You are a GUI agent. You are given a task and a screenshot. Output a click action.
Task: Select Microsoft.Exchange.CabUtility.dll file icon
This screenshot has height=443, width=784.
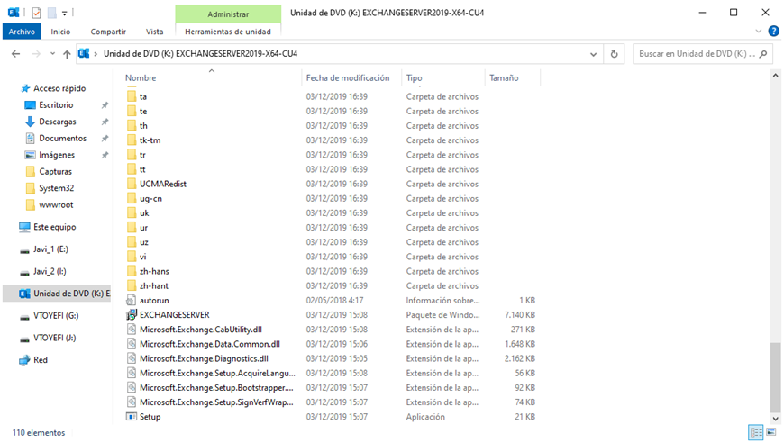(131, 330)
